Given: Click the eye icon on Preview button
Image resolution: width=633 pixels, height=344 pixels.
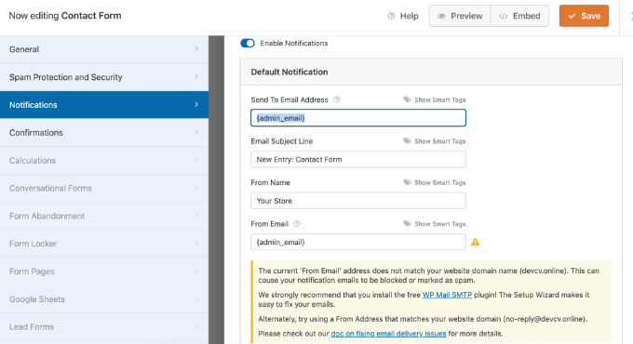Looking at the screenshot, I should click(x=441, y=16).
